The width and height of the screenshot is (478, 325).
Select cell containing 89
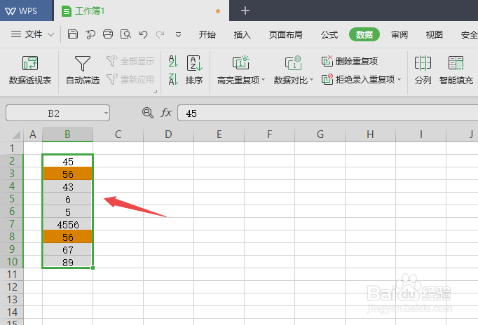(68, 262)
